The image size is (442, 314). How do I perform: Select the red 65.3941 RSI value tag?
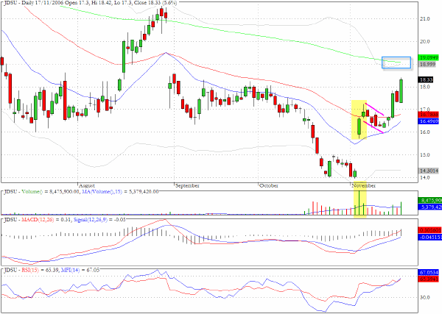click(x=429, y=279)
